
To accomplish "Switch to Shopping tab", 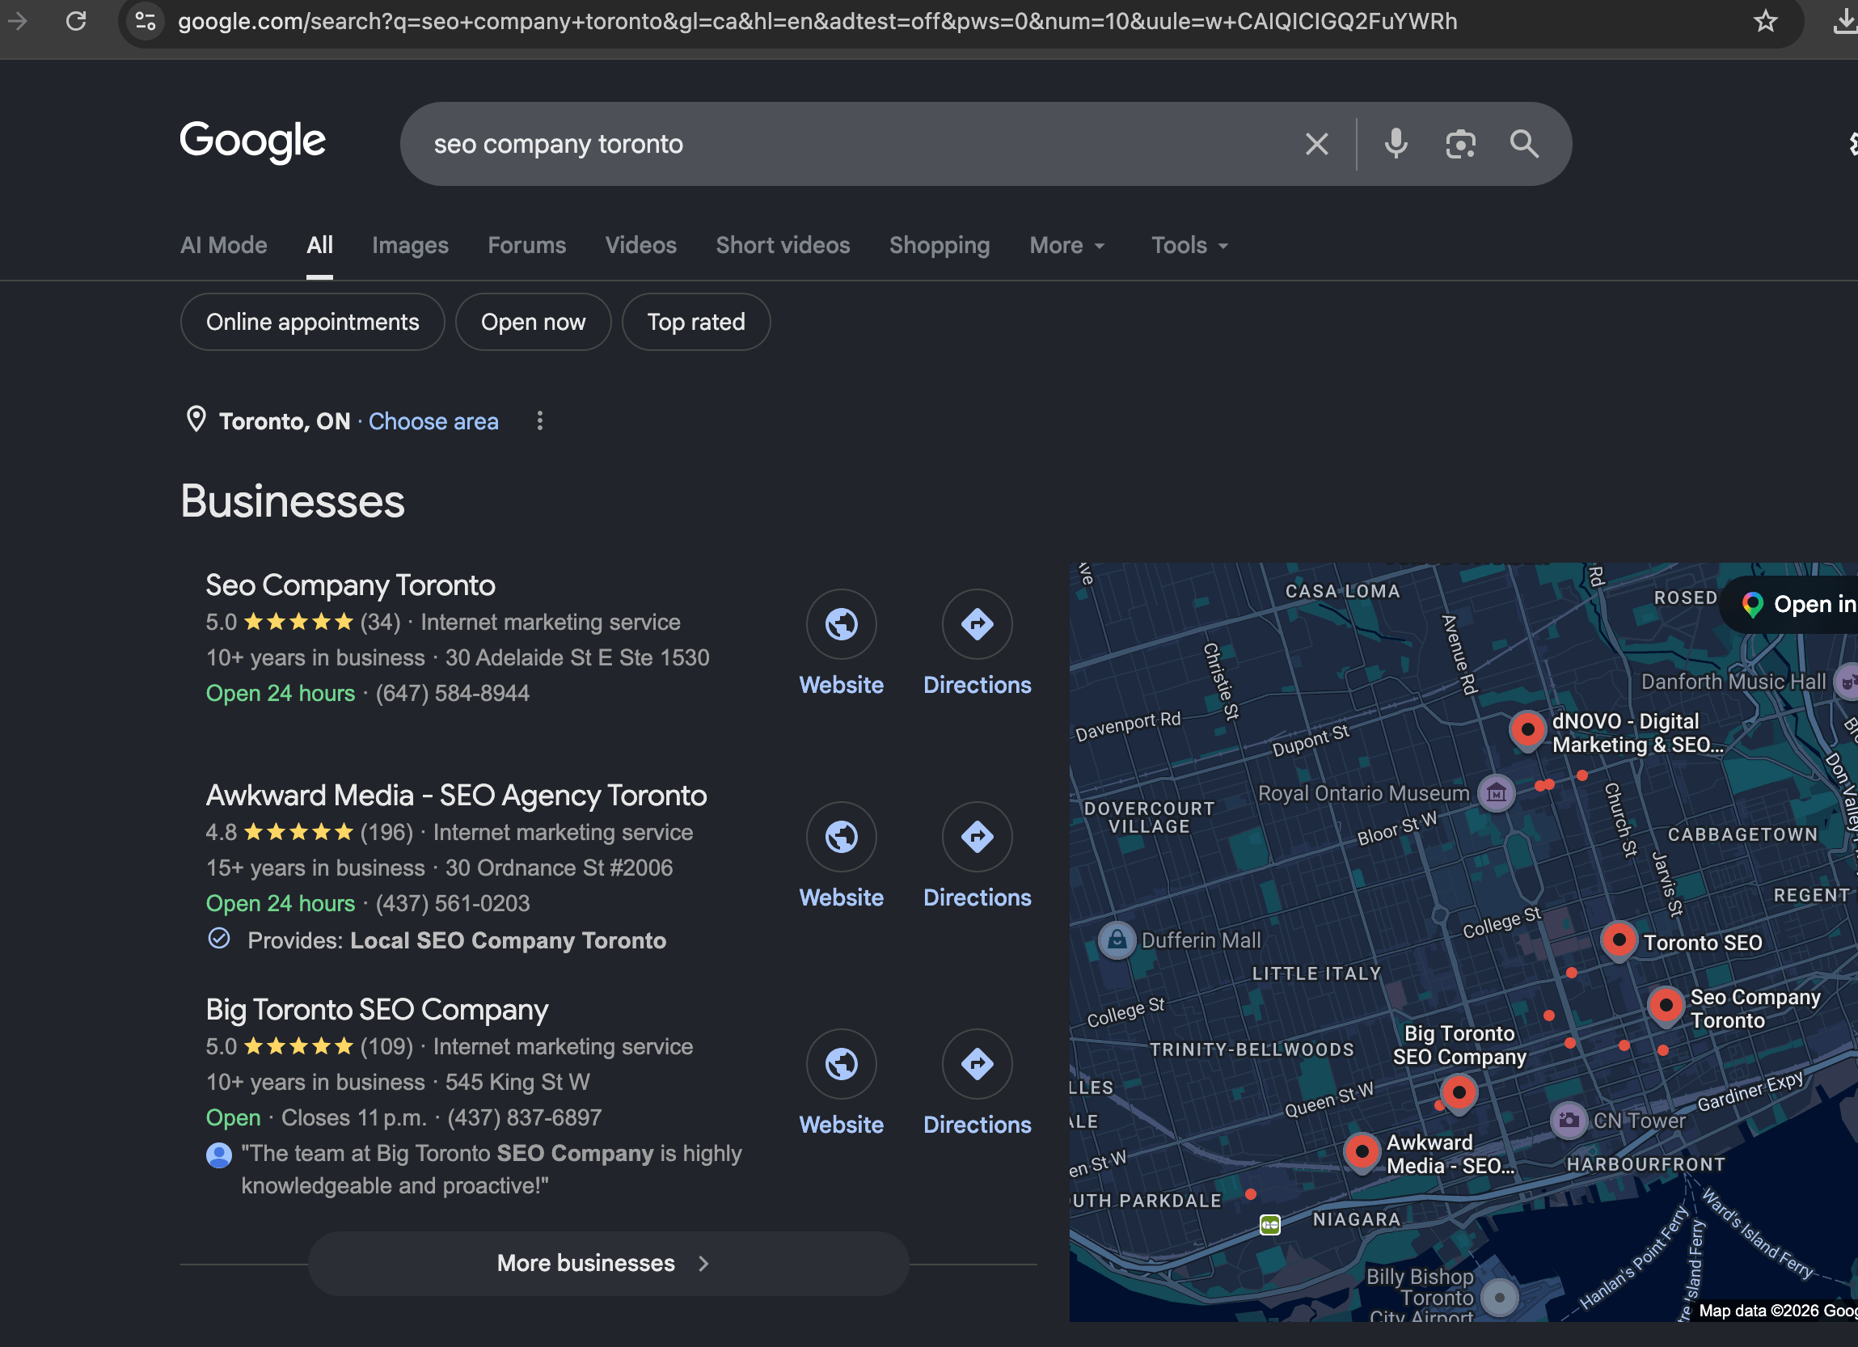I will [x=940, y=245].
